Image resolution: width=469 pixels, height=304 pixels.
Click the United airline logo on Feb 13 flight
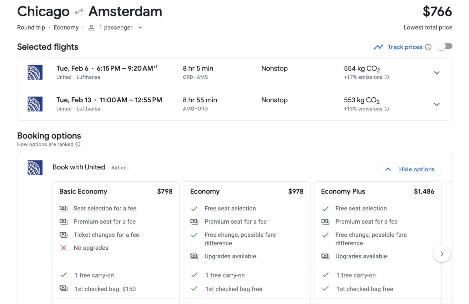(x=35, y=104)
